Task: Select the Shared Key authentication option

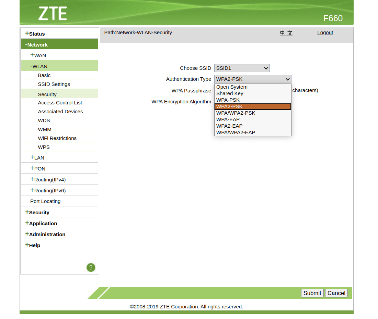Action: [253, 93]
